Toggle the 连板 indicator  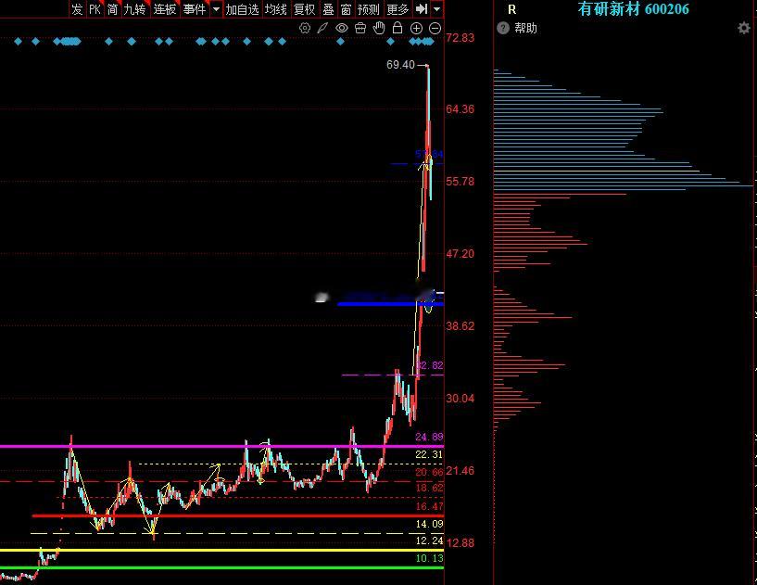click(165, 9)
